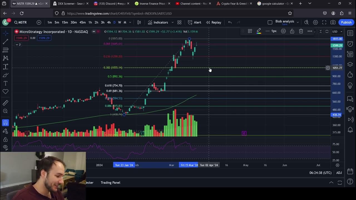Click the compare or add symbol plus button
This screenshot has height=200, width=356.
tap(39, 22)
